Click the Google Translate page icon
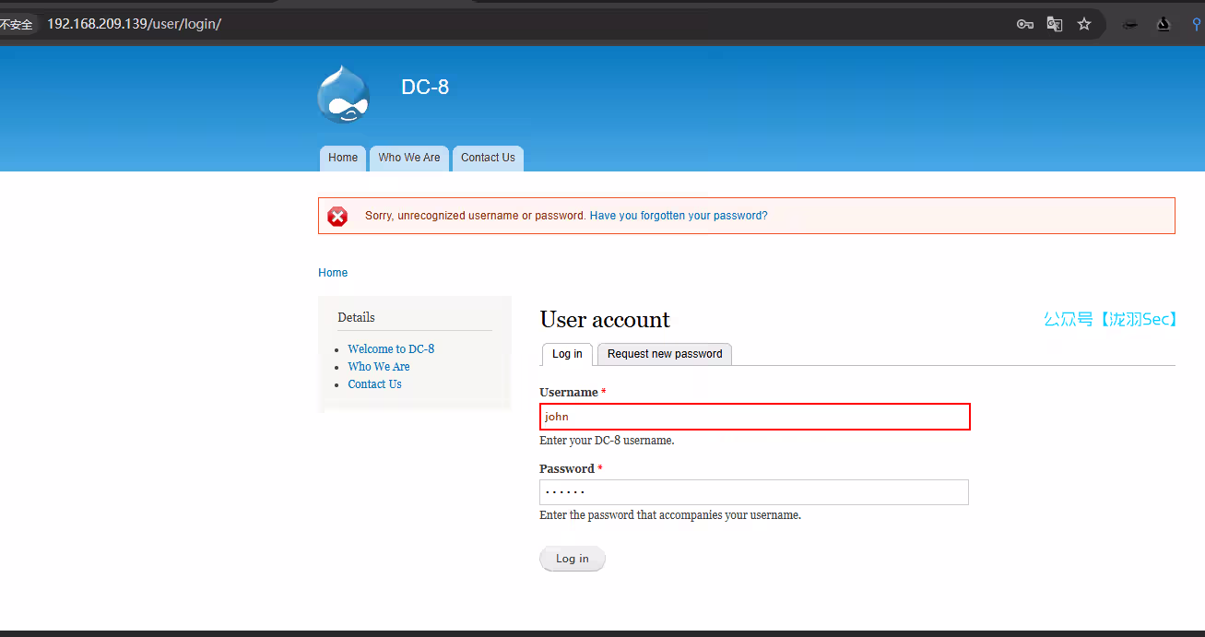 (1055, 24)
